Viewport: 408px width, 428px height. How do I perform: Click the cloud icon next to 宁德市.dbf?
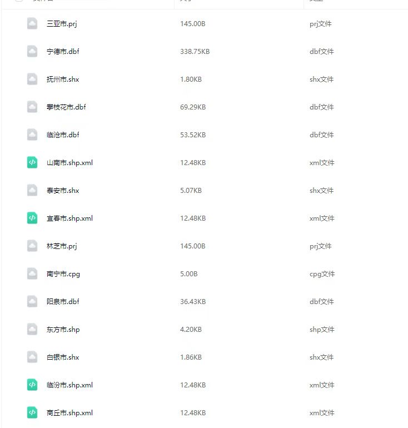click(x=32, y=51)
